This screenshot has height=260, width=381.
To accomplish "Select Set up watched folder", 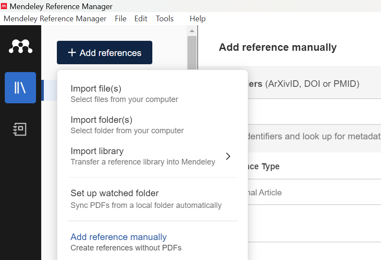I will [146, 199].
